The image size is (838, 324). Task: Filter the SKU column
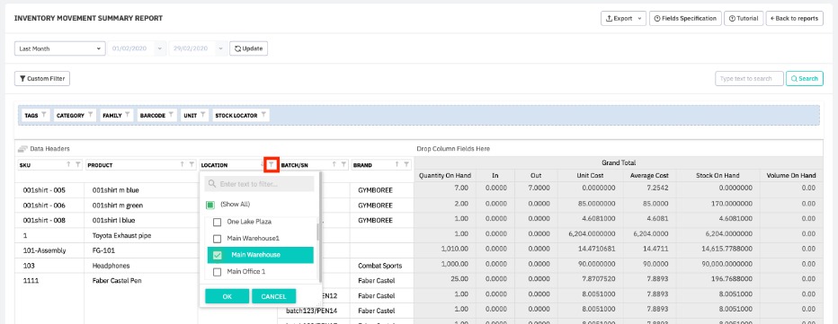click(78, 164)
